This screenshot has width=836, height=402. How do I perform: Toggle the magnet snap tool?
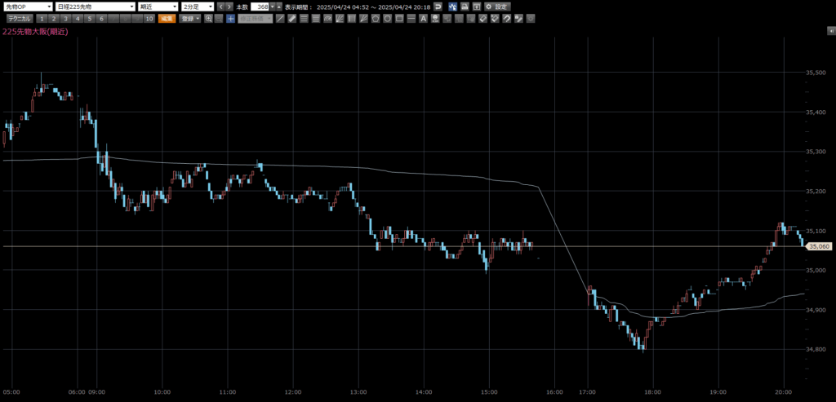[x=507, y=18]
